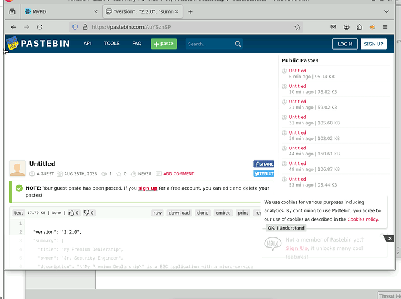
Task: Click Sign Up in the member popup
Action: [x=297, y=248]
